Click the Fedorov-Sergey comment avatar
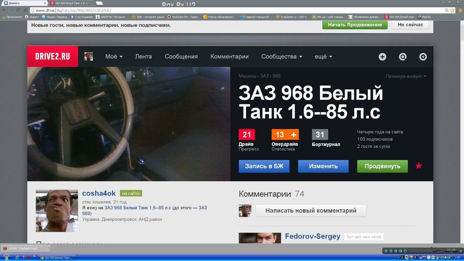The image size is (464, 261). (260, 238)
